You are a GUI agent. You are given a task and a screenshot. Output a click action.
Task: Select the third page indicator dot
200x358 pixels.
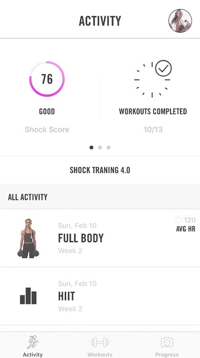pos(109,147)
